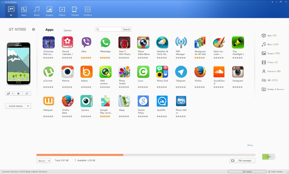Refresh the phone screen preview
The image size is (289, 174).
pyautogui.click(x=27, y=94)
